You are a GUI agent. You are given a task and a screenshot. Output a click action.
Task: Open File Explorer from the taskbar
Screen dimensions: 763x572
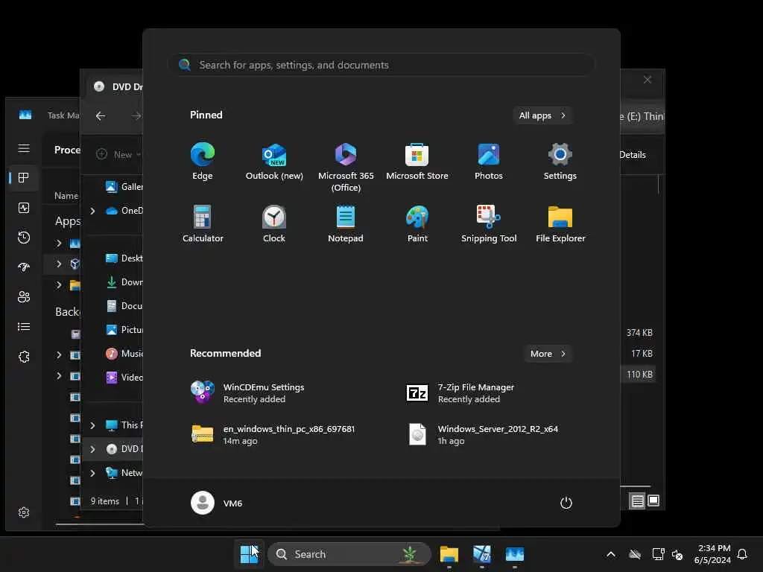449,554
